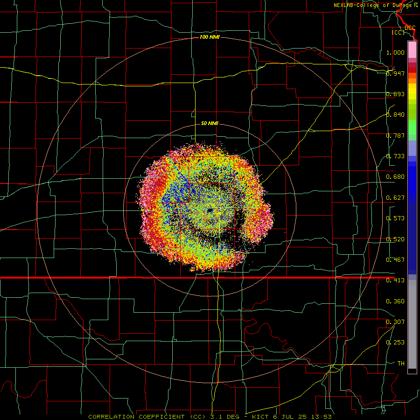Click the 50 NMI range ring label
The height and width of the screenshot is (420, 420).
point(210,123)
